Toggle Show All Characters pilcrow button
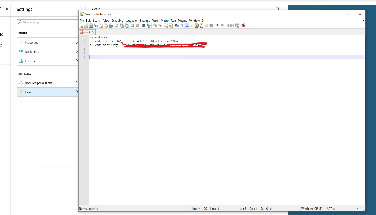The image size is (376, 215). click(182, 26)
